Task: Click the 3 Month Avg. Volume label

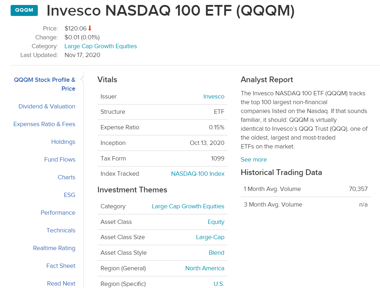Action: 273,204
